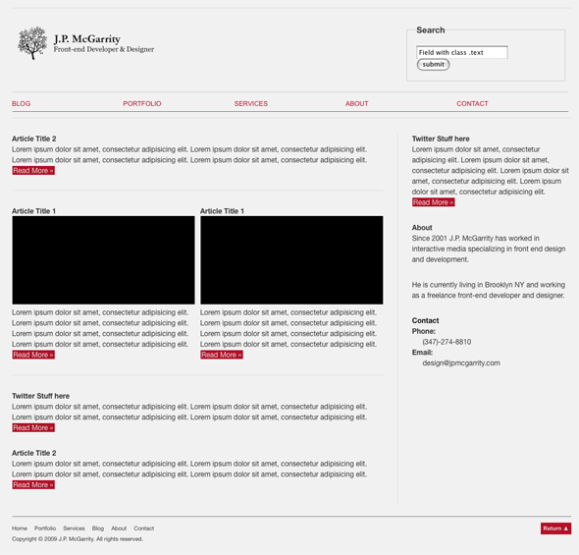Select SERVICES in the main navigation
The image size is (579, 555).
(x=250, y=104)
